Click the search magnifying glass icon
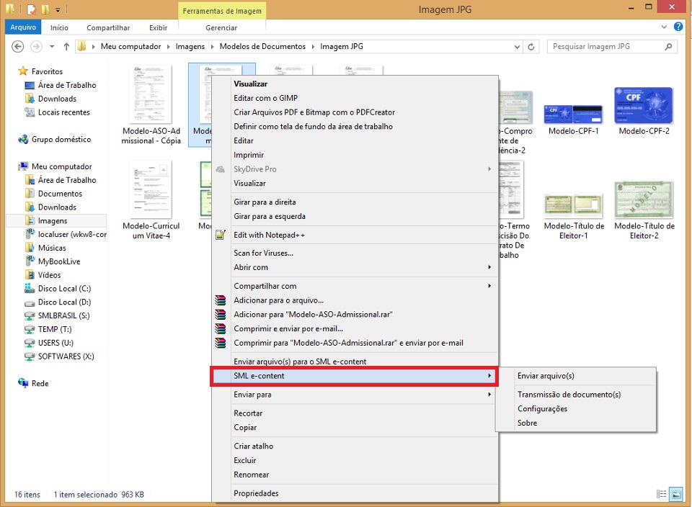The image size is (692, 507). tap(667, 45)
